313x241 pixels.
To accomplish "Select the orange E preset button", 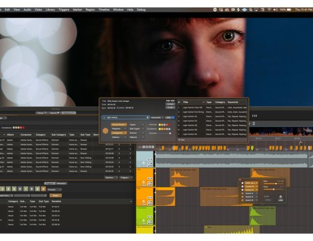I will click(x=43, y=189).
